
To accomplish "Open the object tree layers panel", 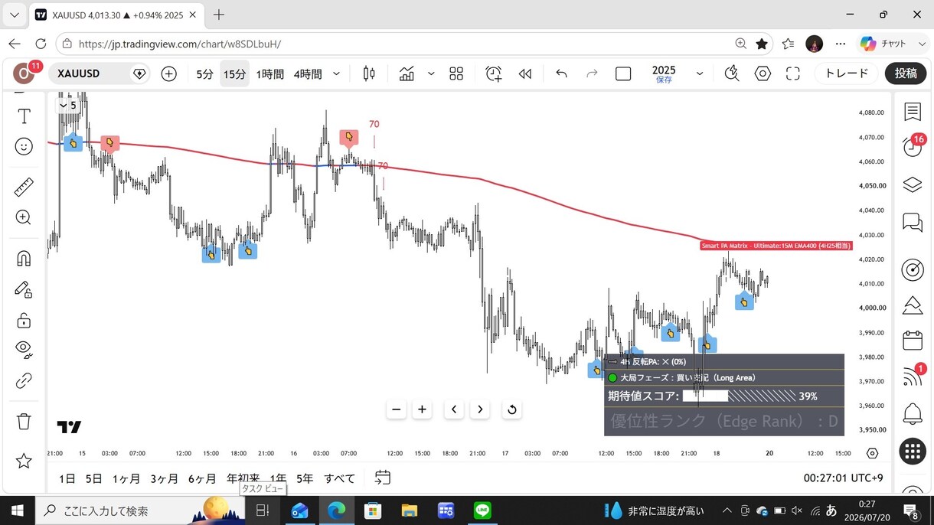I will (x=913, y=184).
